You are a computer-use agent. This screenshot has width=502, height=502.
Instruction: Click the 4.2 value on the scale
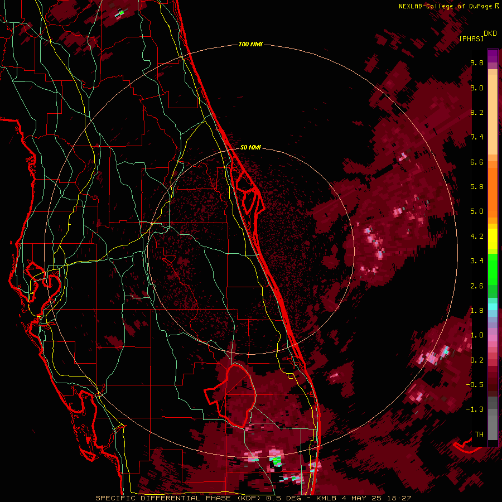pyautogui.click(x=477, y=236)
